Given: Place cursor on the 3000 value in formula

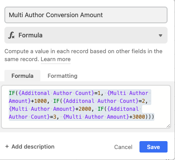Looking at the screenshot, I should point(139,117).
